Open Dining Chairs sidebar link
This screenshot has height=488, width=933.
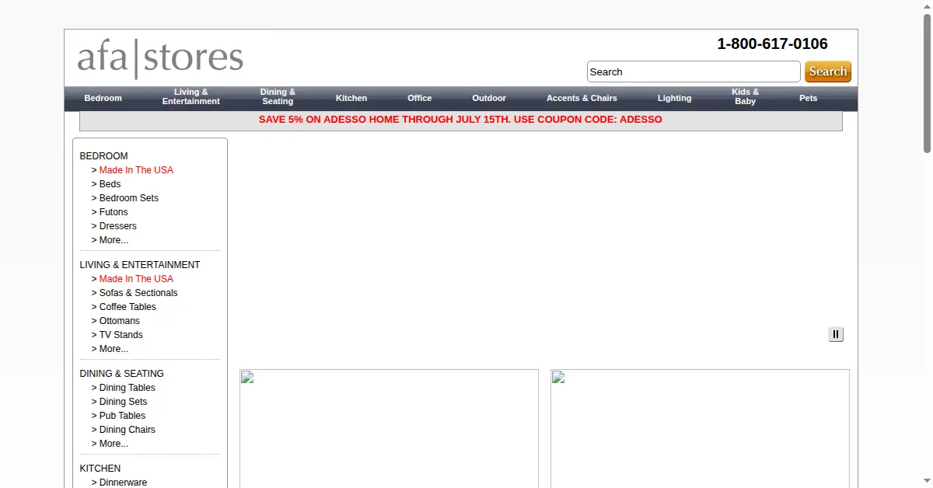pos(127,430)
